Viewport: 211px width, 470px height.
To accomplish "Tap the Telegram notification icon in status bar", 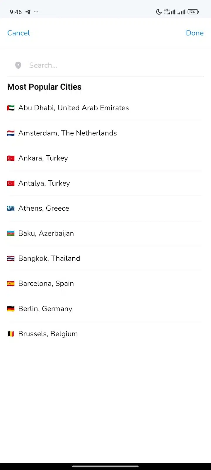I will click(28, 12).
